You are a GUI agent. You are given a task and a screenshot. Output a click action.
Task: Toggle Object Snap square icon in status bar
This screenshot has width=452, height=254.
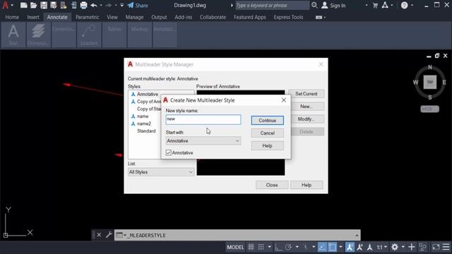[333, 247]
